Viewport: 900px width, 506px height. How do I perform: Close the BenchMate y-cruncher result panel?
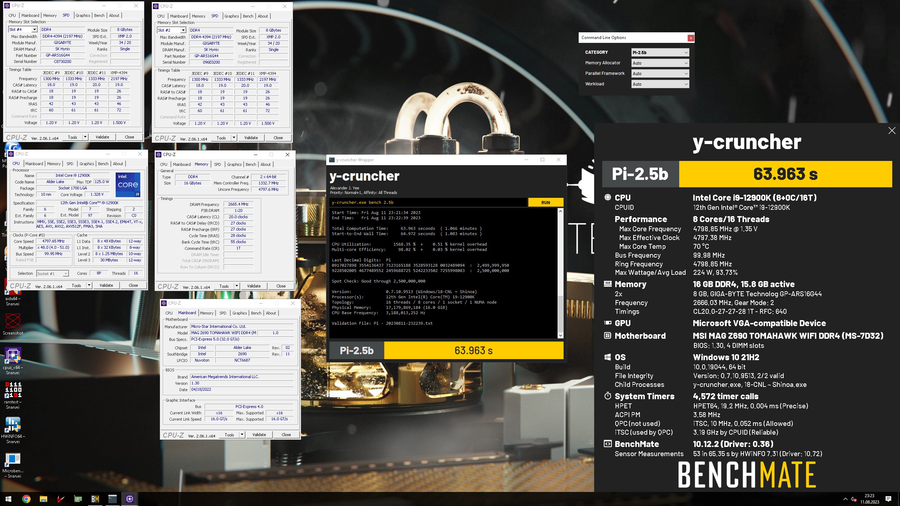[892, 131]
